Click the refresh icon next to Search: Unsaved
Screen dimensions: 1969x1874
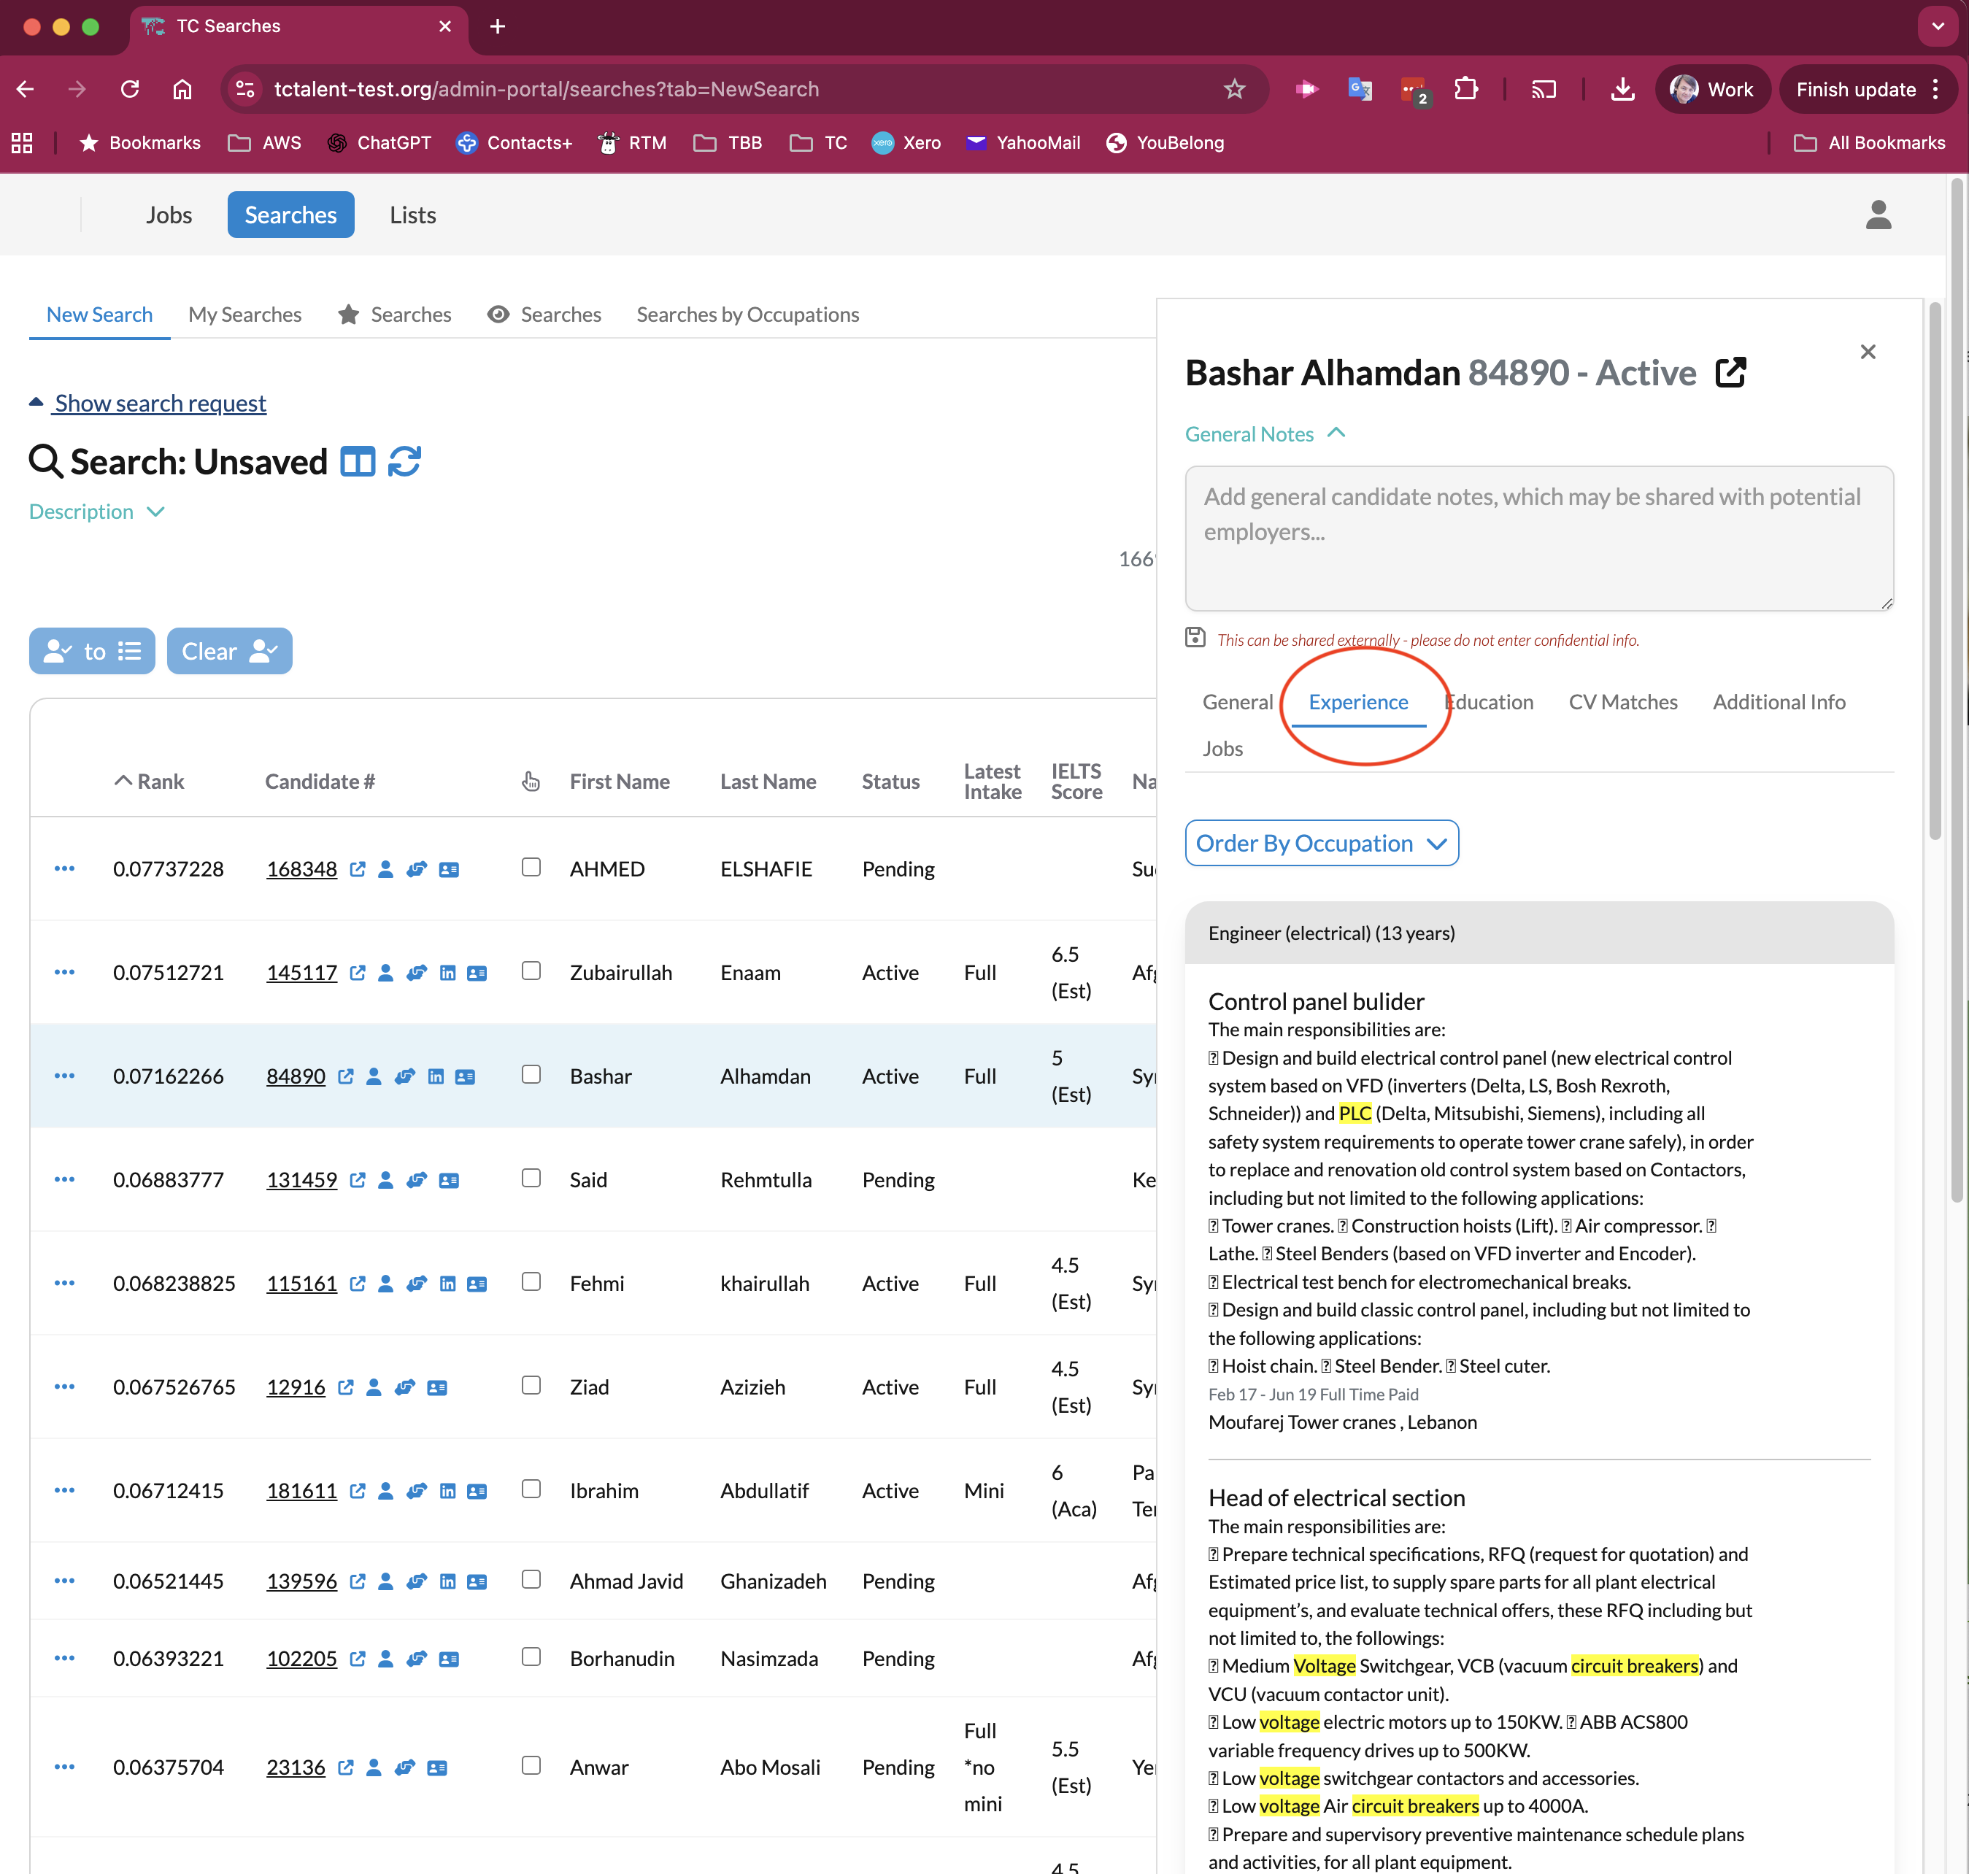click(404, 461)
